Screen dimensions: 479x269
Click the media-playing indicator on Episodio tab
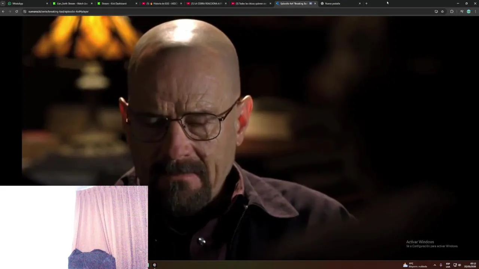(x=311, y=3)
